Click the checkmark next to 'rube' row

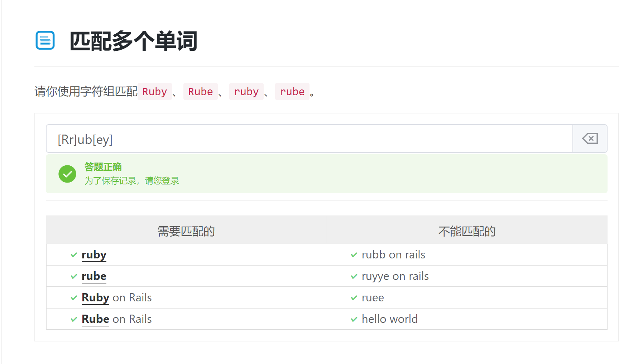tap(74, 276)
